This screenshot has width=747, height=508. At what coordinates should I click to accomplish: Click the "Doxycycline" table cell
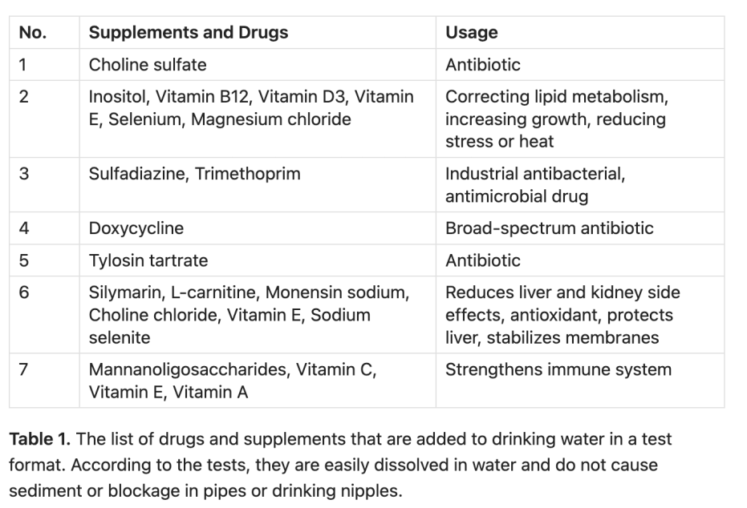coord(136,228)
